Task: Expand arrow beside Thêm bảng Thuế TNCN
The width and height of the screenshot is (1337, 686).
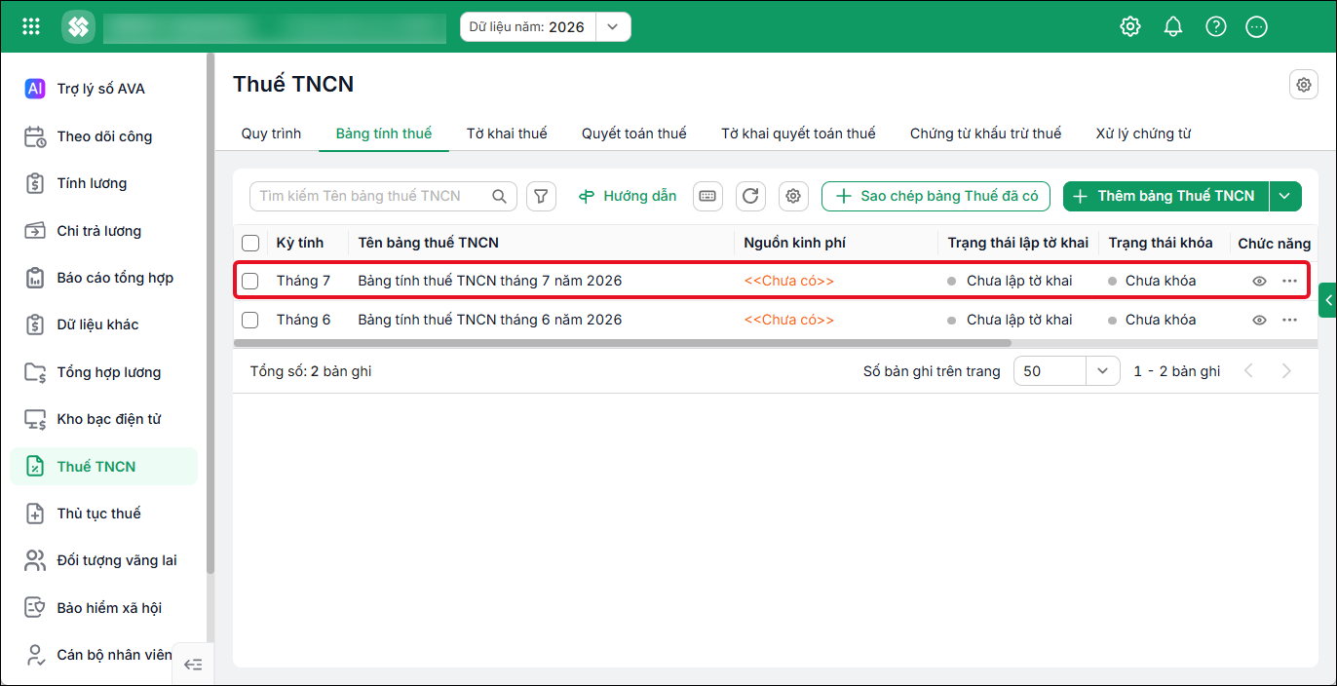Action: (x=1285, y=196)
